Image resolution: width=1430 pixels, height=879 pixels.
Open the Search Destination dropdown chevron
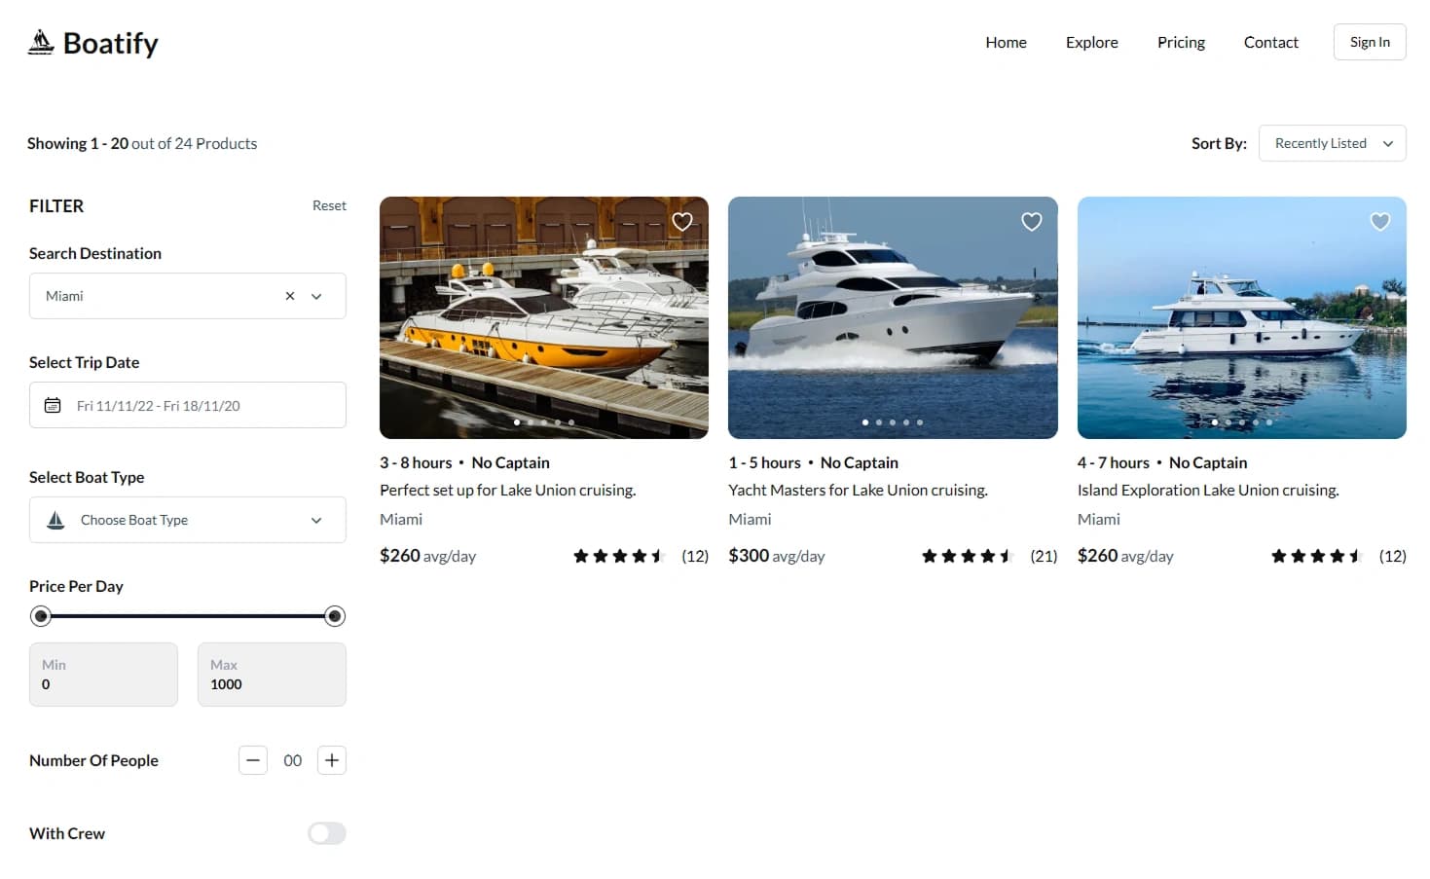[315, 296]
